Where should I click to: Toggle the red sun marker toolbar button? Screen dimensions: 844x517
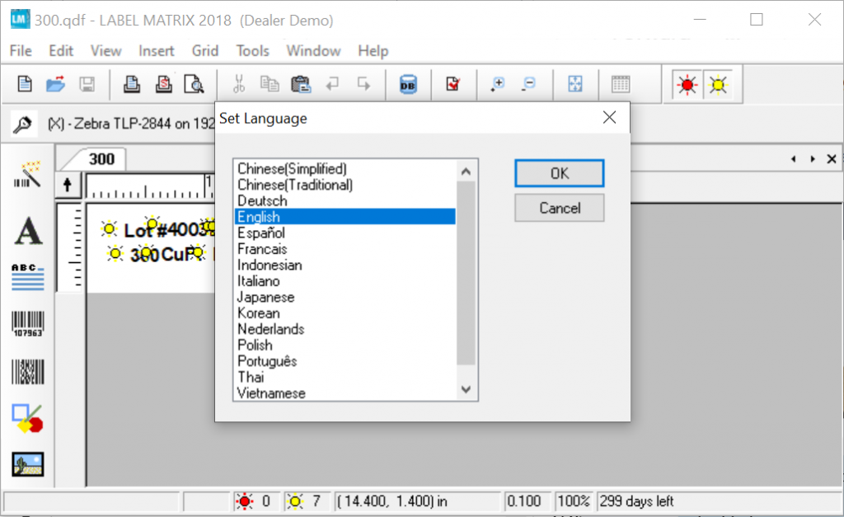click(x=687, y=85)
